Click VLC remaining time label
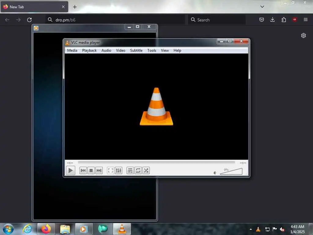Image resolution: width=313 pixels, height=235 pixels. pyautogui.click(x=243, y=163)
